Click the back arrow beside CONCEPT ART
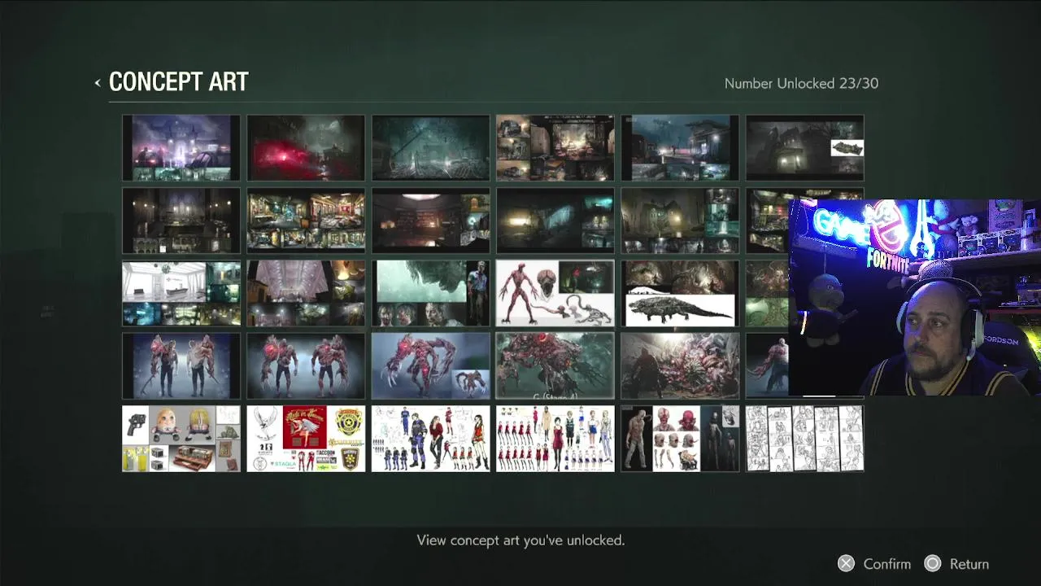This screenshot has width=1041, height=586. (x=98, y=82)
